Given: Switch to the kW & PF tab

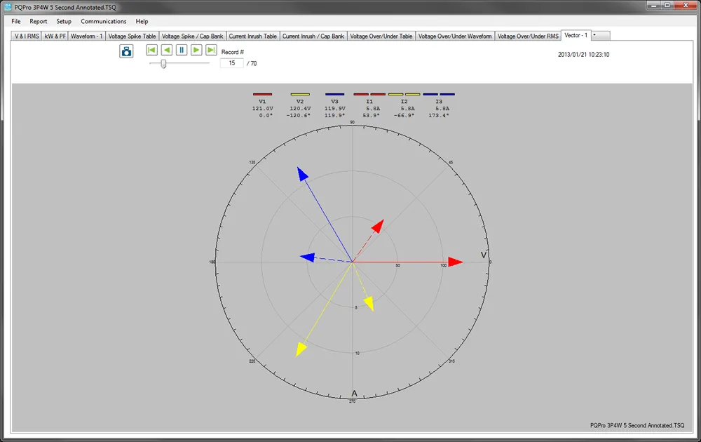Looking at the screenshot, I should click(x=55, y=36).
